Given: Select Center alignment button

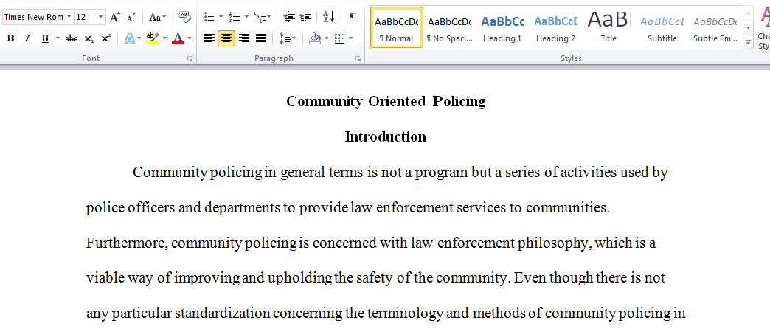Looking at the screenshot, I should pyautogui.click(x=226, y=38).
